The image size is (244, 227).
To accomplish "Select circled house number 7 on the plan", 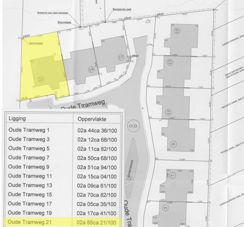I will 173,176.
